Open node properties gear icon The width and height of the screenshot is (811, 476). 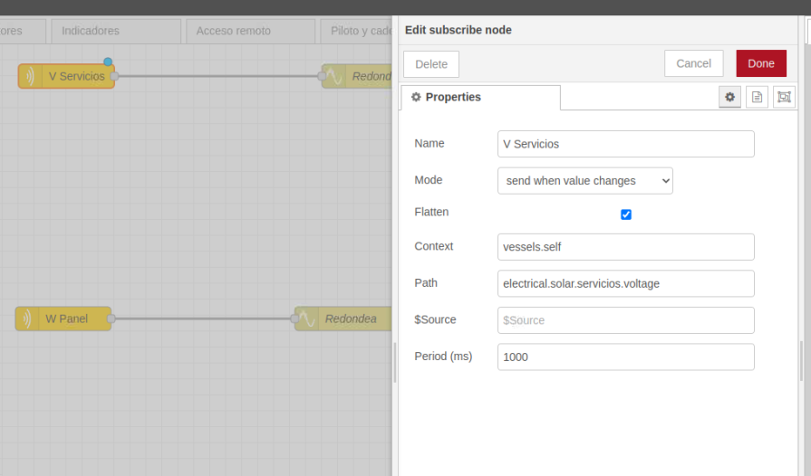(x=729, y=97)
